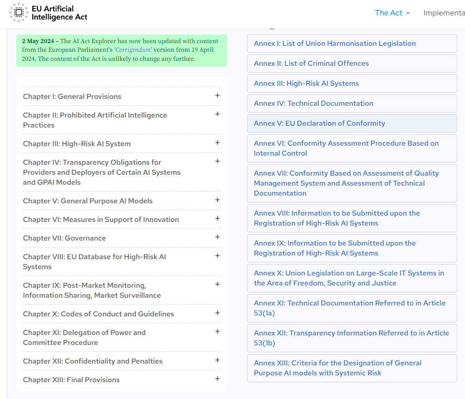Expand Chapter IV: Transparency Obligations section
This screenshot has height=399, width=465.
102,172
